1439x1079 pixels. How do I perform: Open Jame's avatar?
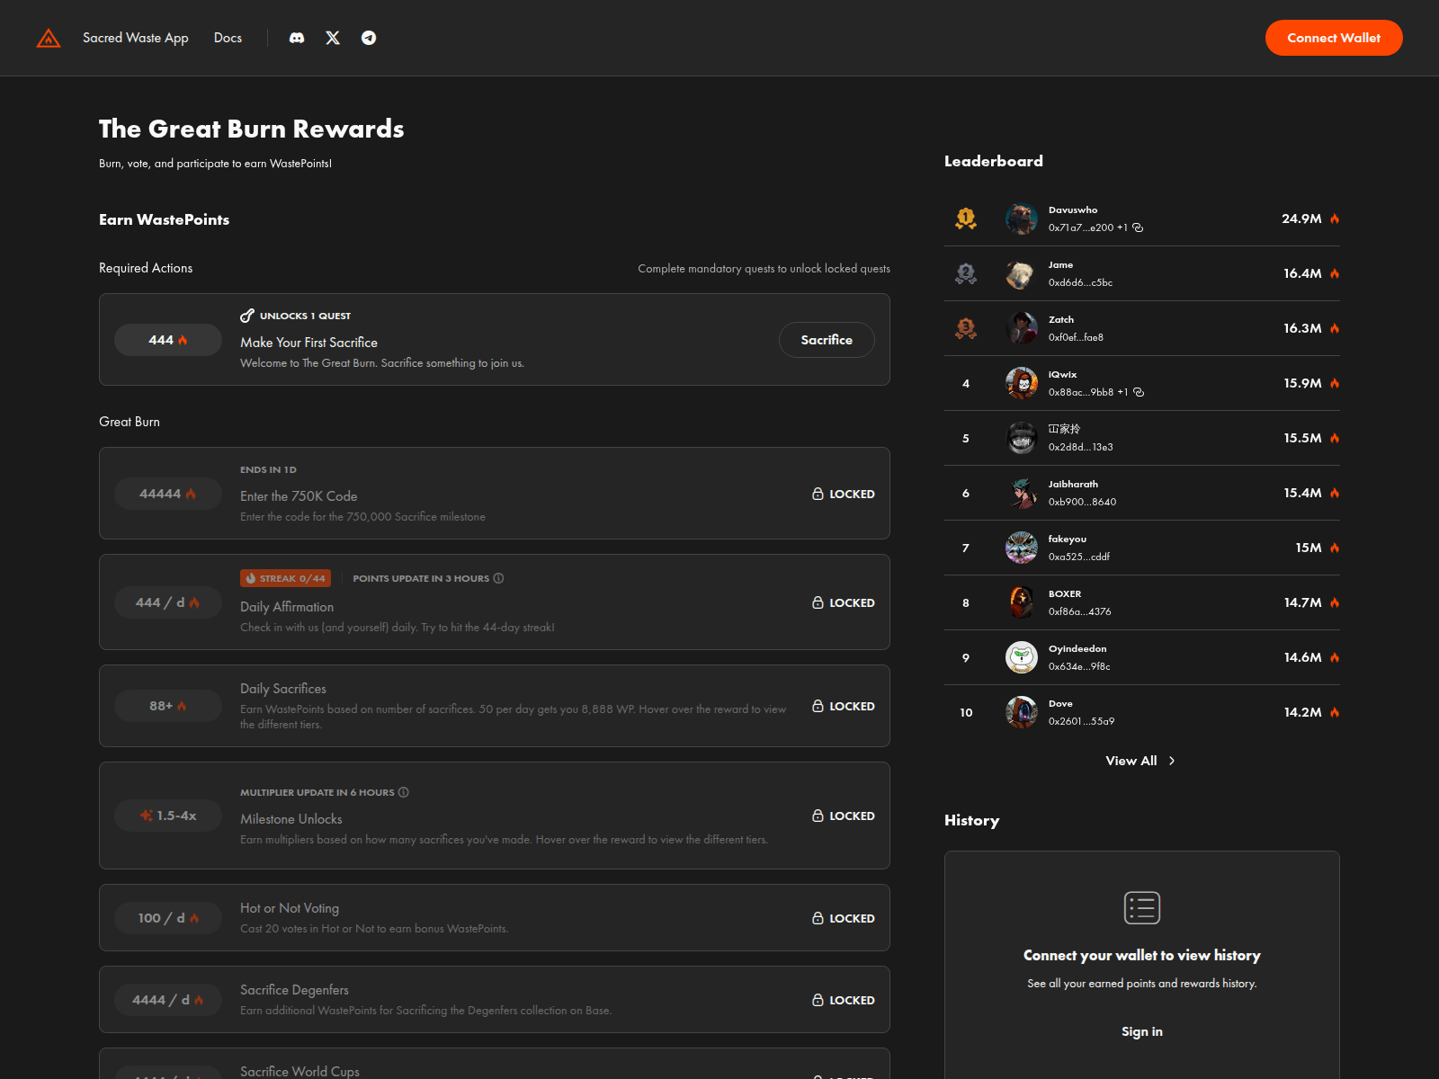1022,273
